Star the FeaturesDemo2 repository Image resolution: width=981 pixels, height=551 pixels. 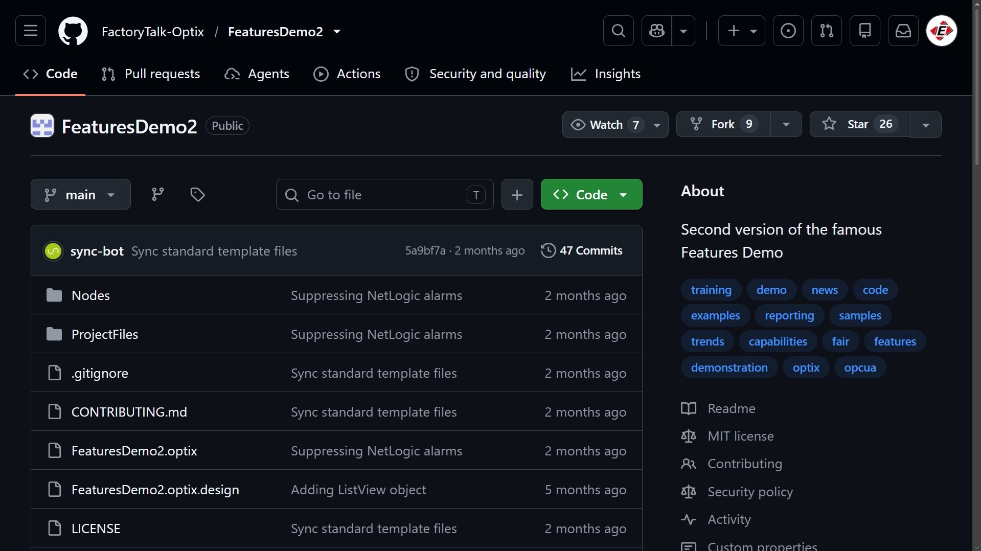[x=859, y=124]
